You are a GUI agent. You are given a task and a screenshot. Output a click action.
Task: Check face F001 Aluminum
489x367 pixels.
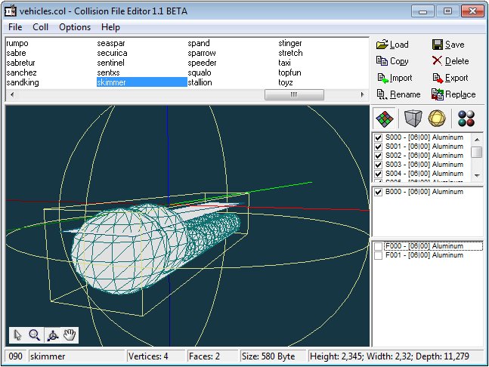click(379, 255)
